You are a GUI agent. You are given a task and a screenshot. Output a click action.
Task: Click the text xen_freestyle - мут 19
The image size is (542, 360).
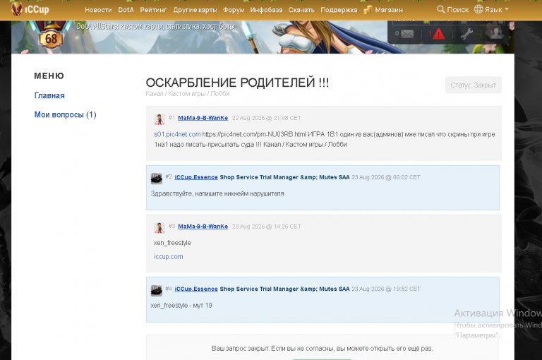point(181,306)
